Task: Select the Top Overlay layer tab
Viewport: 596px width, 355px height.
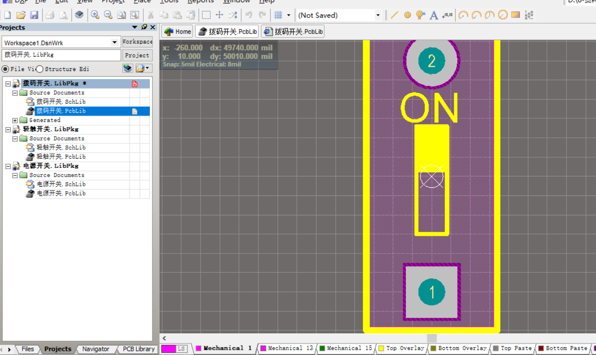Action: 401,348
